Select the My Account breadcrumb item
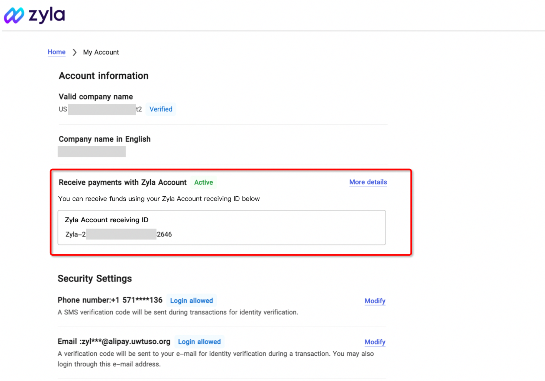The image size is (545, 381). [101, 52]
